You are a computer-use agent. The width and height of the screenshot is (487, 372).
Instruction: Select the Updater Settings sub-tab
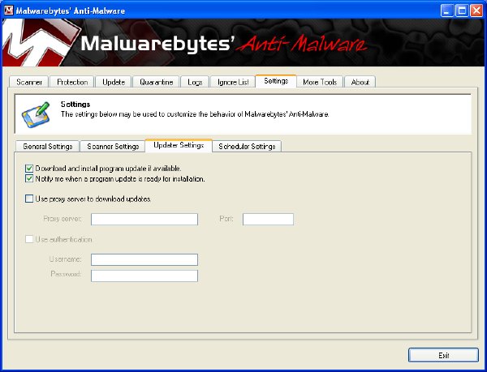(179, 145)
